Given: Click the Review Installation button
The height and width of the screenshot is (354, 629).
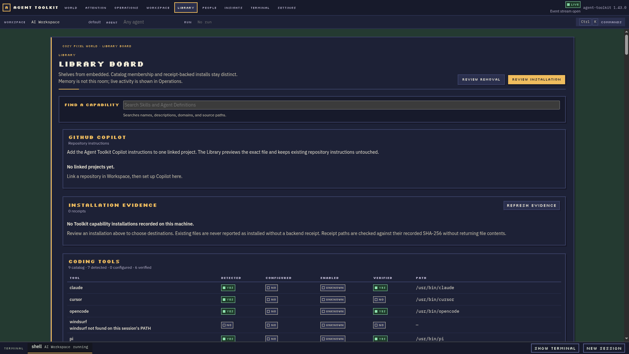Looking at the screenshot, I should [536, 80].
